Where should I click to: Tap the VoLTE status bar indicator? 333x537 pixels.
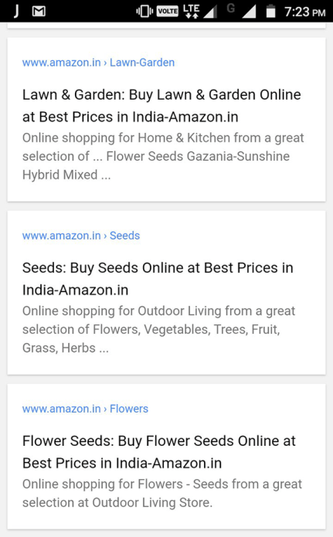[x=168, y=12]
